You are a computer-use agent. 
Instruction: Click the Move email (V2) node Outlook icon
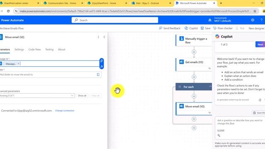(181, 106)
